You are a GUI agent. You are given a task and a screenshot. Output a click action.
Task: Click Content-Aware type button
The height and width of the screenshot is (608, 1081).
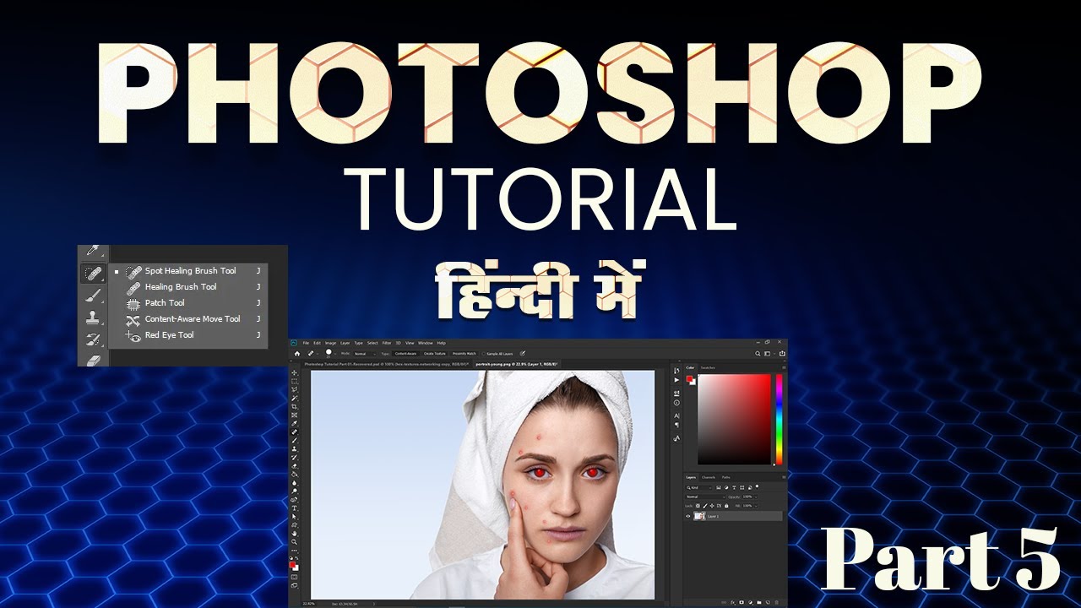click(x=406, y=354)
